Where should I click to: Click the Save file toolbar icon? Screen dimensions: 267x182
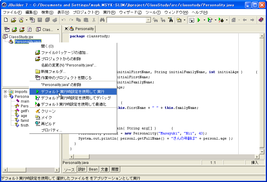pos(40,20)
